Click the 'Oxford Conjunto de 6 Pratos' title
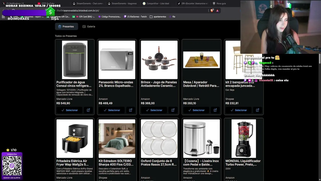The height and width of the screenshot is (181, 321). pyautogui.click(x=159, y=163)
